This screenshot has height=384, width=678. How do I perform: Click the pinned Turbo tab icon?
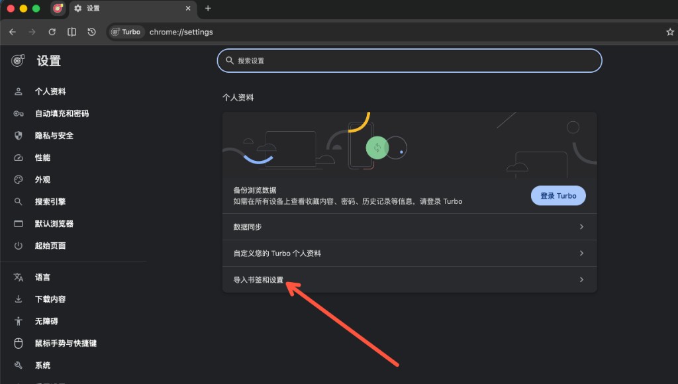coord(58,8)
